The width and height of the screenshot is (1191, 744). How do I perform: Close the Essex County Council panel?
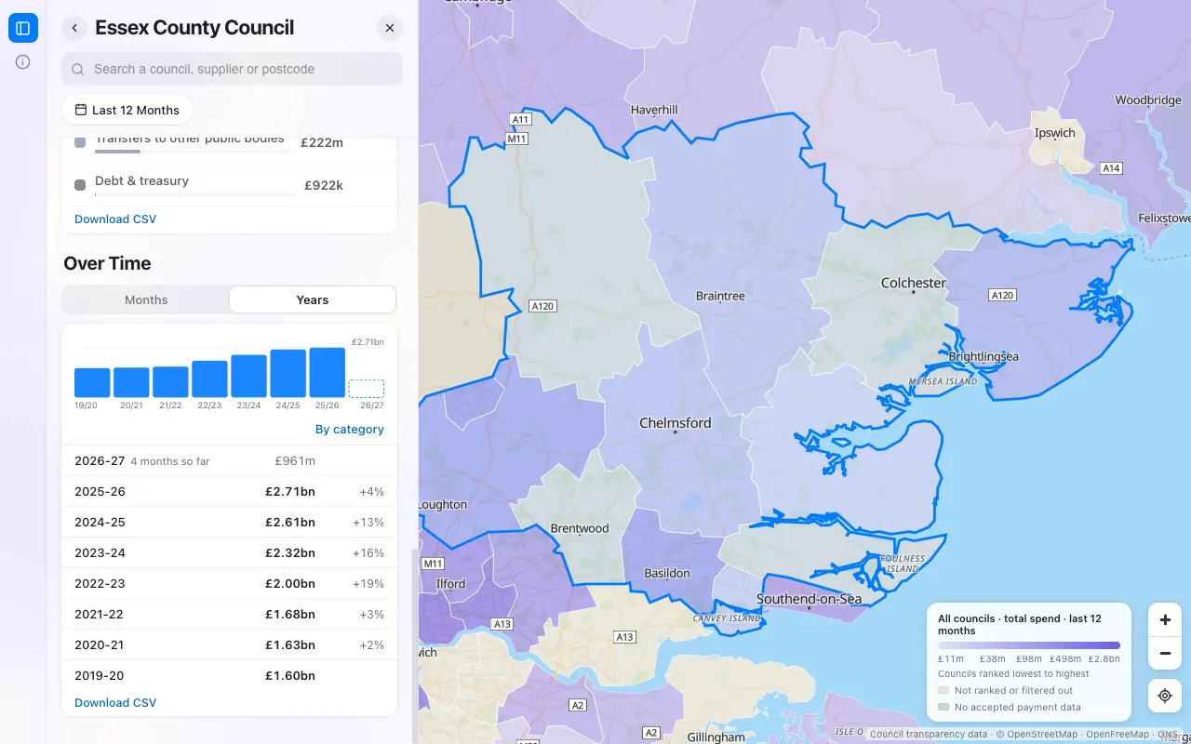pyautogui.click(x=390, y=28)
